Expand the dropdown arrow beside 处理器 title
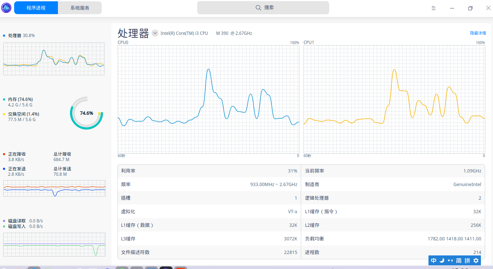This screenshot has width=493, height=269. point(155,33)
